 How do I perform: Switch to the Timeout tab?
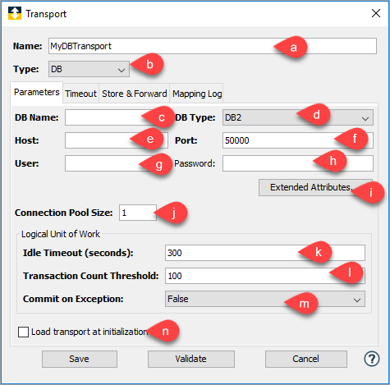point(80,94)
